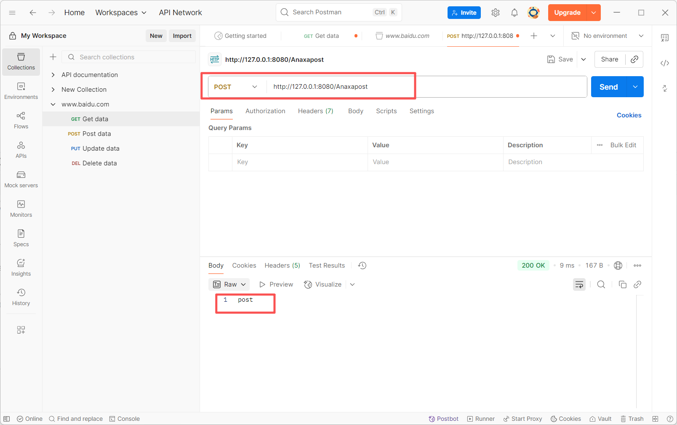Open the APIs sidebar panel
This screenshot has height=425, width=677.
tap(21, 150)
